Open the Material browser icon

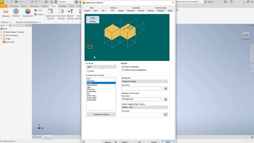[16, 12]
